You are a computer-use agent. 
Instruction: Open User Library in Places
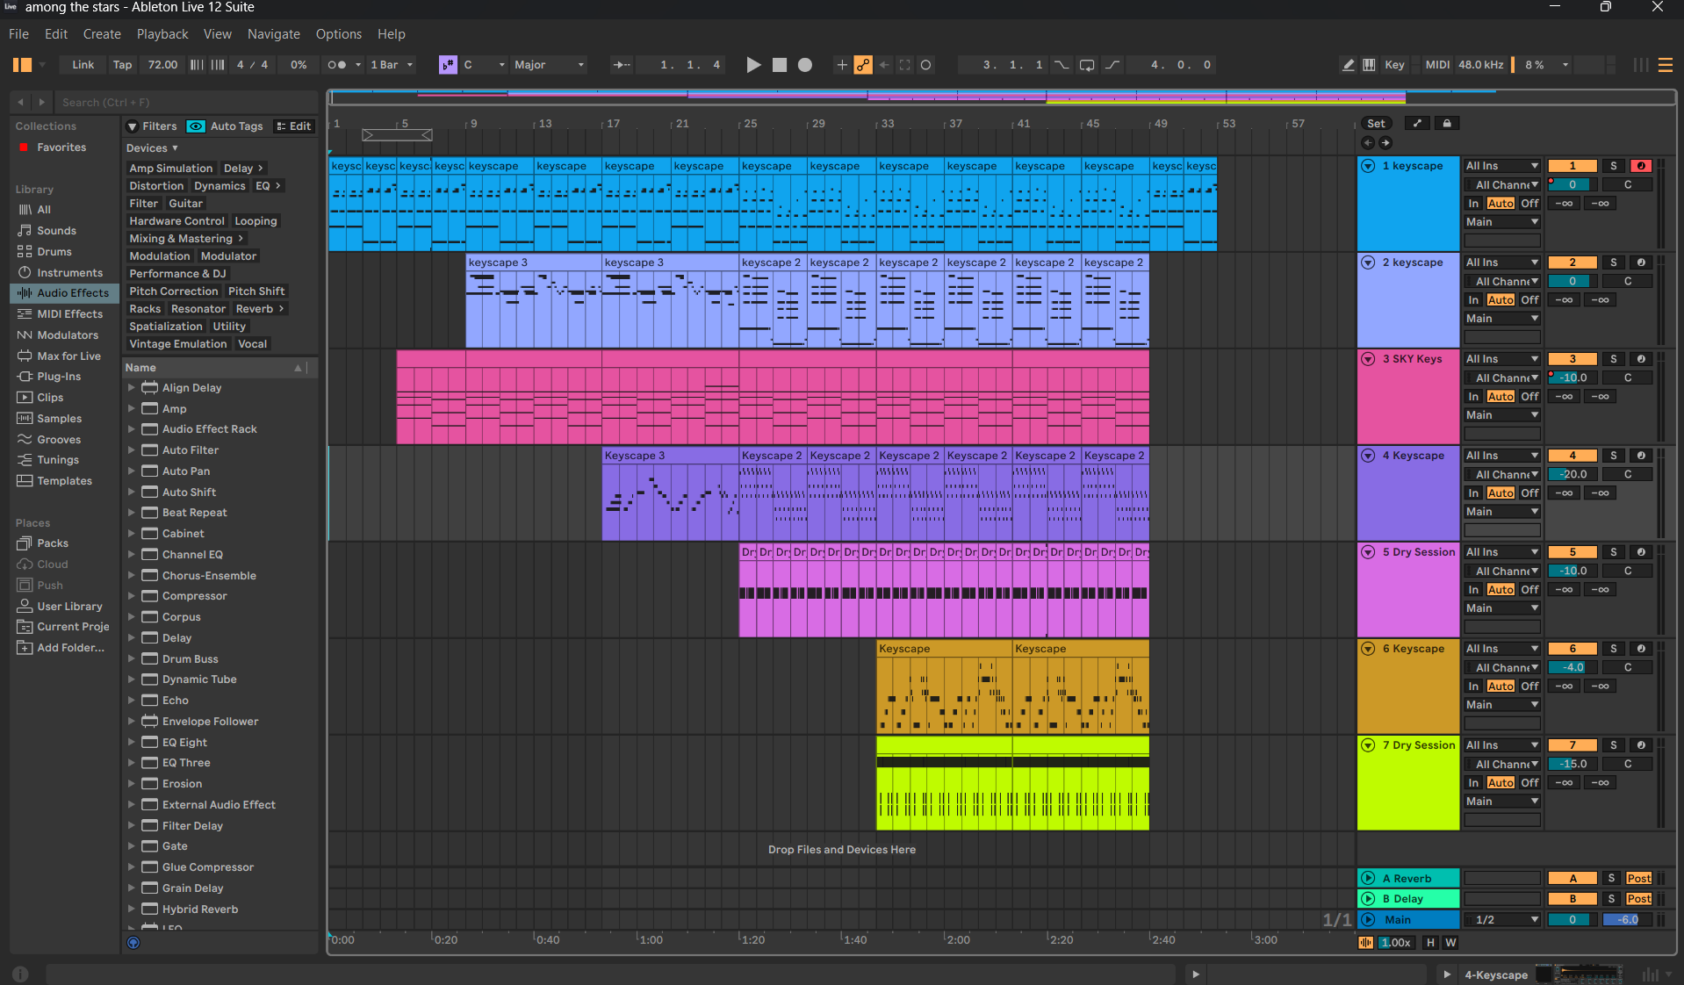coord(69,607)
